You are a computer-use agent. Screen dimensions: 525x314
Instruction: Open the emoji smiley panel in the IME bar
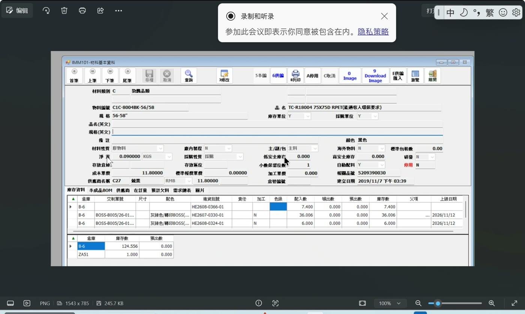click(x=503, y=12)
